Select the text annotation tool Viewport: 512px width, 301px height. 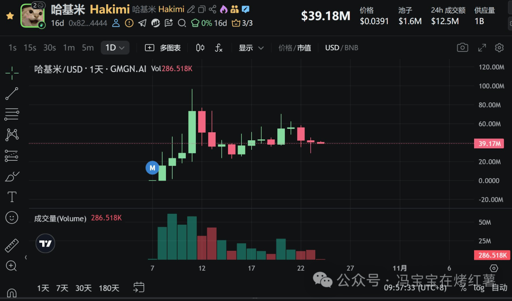point(12,196)
